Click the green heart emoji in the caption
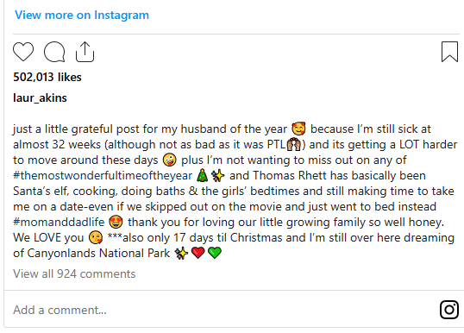Image resolution: width=464 pixels, height=333 pixels. coord(215,253)
